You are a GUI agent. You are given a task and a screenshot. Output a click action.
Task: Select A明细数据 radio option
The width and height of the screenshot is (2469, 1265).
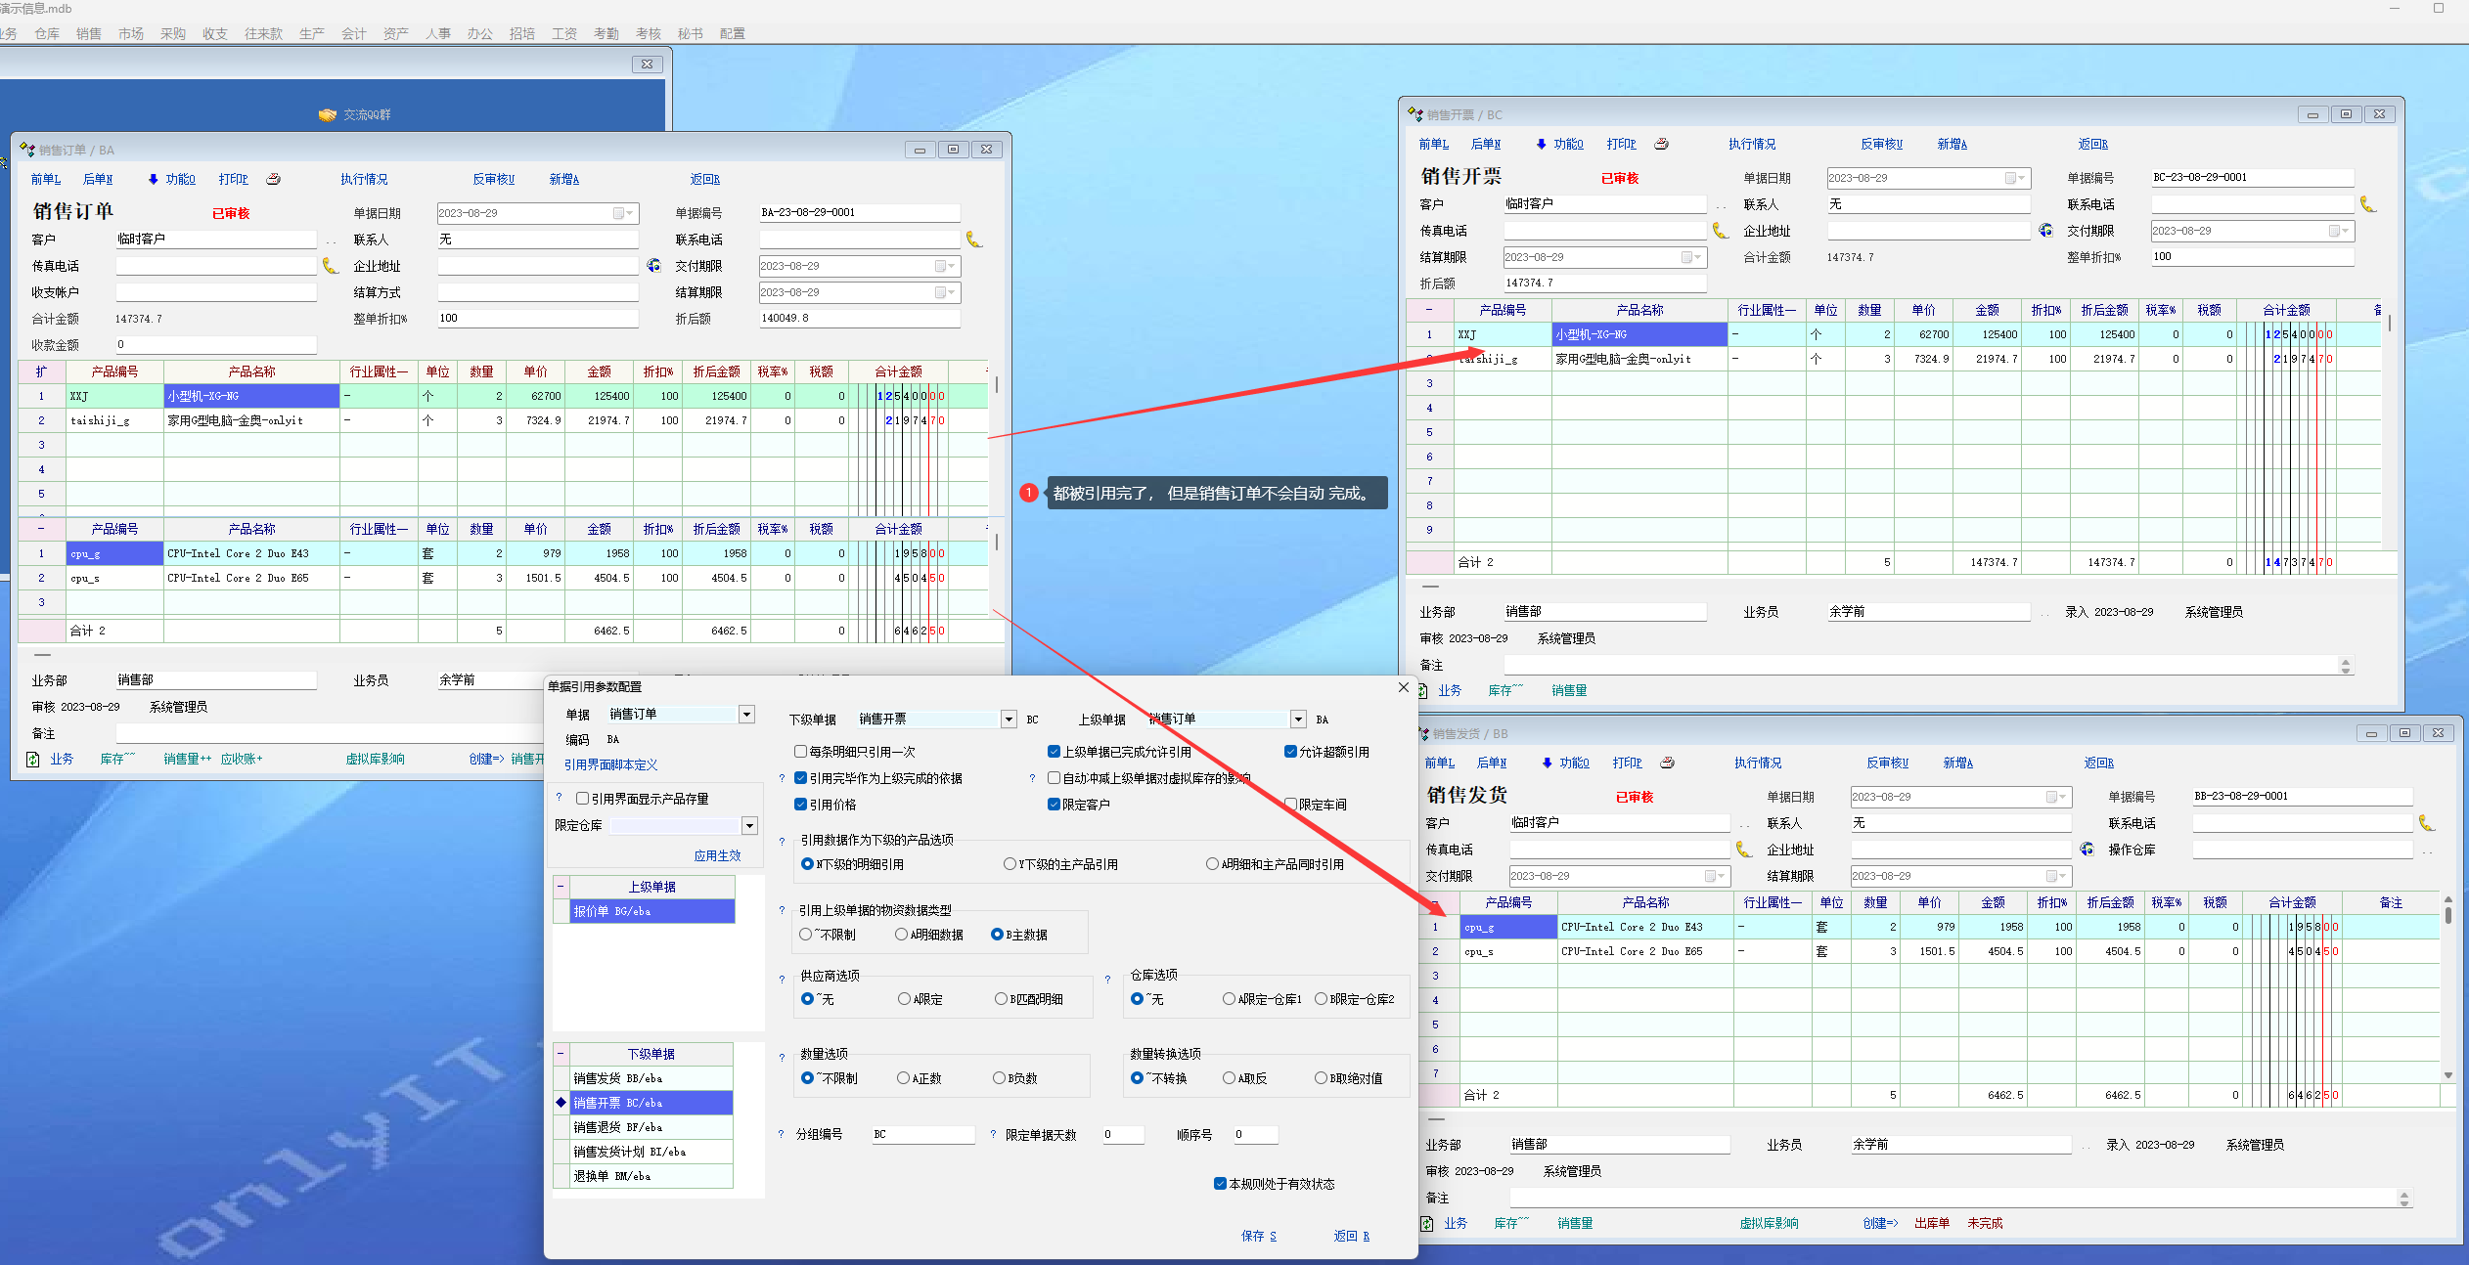click(x=901, y=935)
